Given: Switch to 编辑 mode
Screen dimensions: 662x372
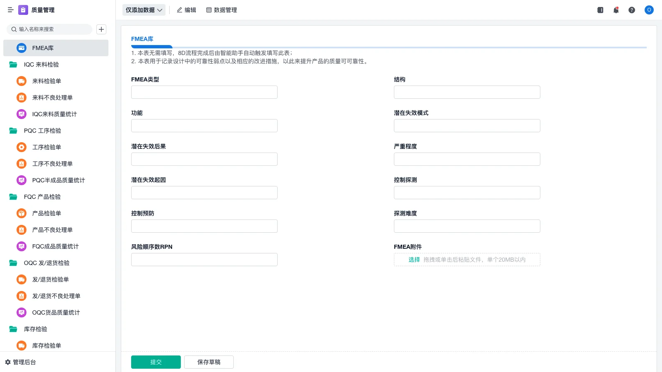Looking at the screenshot, I should tap(187, 10).
